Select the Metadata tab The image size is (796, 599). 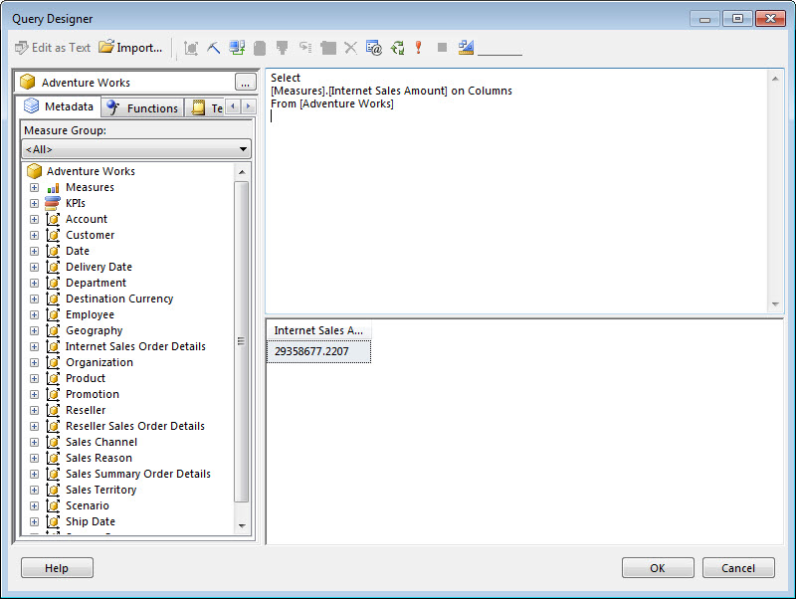pos(59,106)
